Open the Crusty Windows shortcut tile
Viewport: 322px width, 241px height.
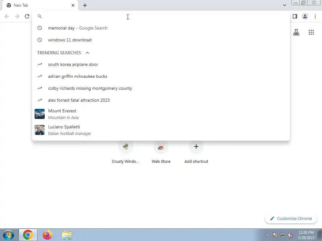pos(125,152)
